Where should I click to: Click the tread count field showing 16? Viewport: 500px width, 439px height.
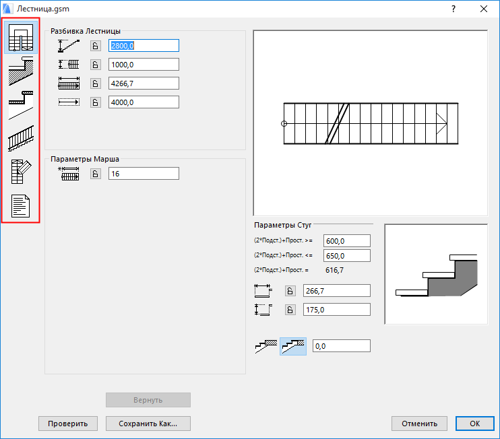click(144, 173)
